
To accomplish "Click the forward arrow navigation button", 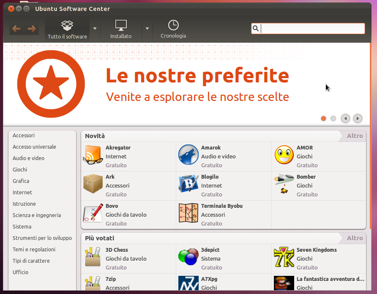I will pos(32,29).
